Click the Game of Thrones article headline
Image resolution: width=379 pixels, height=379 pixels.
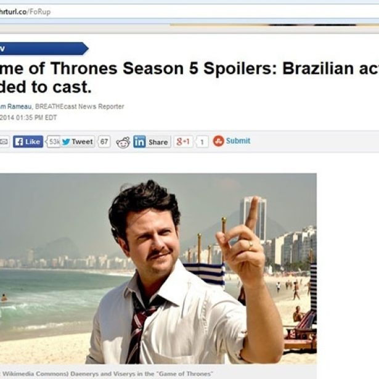coord(190,78)
